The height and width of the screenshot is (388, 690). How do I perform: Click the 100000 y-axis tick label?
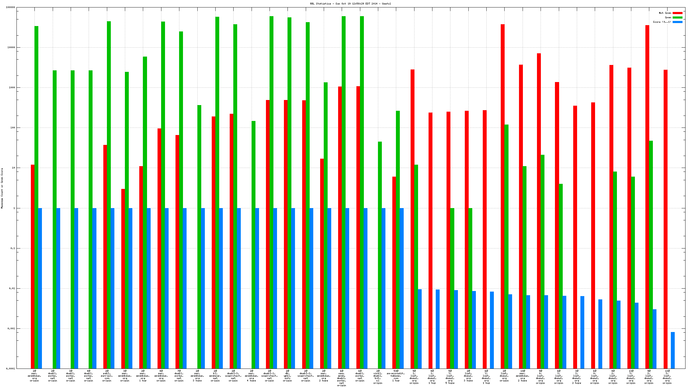tap(10, 7)
